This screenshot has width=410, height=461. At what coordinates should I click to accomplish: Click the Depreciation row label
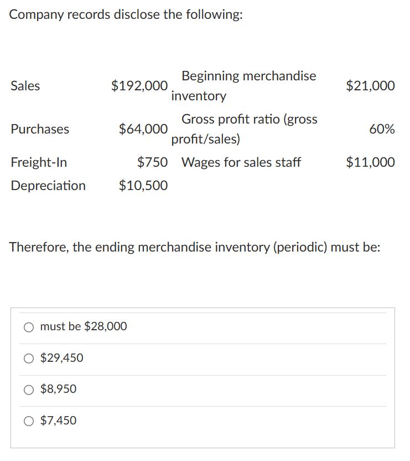click(x=48, y=186)
